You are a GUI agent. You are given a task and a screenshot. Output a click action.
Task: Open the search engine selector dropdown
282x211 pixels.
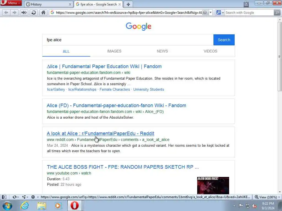point(220,13)
